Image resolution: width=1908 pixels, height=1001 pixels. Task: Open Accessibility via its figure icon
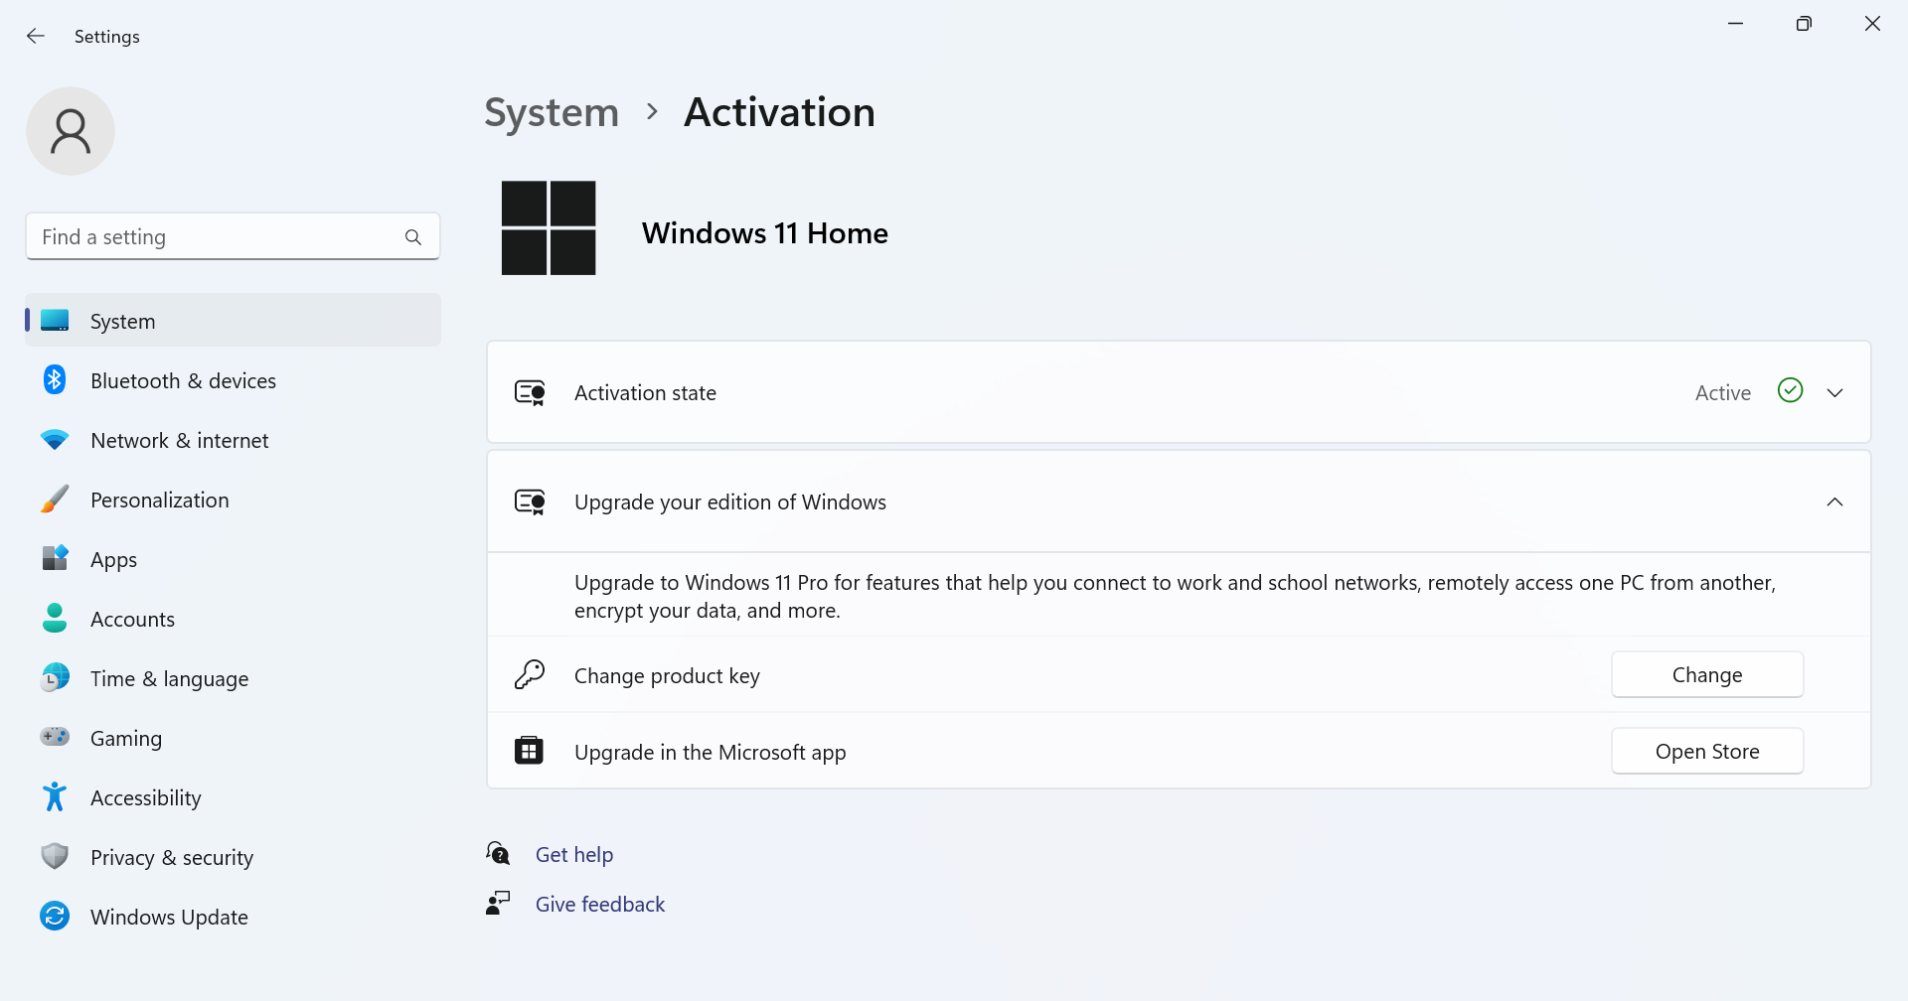click(55, 796)
